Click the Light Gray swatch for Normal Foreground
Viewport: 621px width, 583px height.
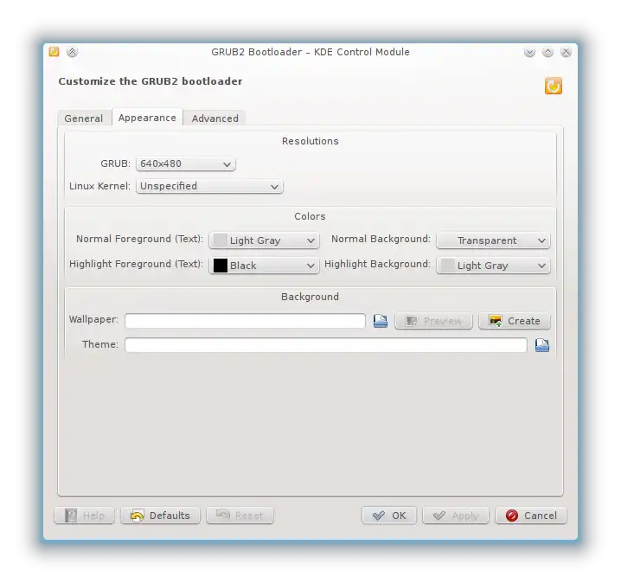coord(221,240)
